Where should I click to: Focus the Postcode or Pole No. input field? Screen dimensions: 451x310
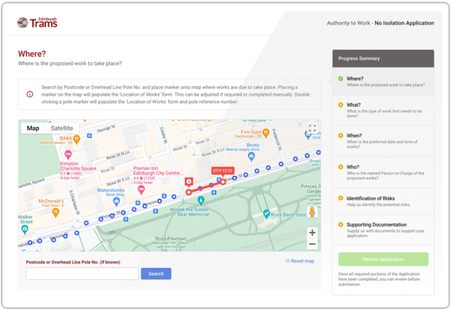[x=82, y=274]
